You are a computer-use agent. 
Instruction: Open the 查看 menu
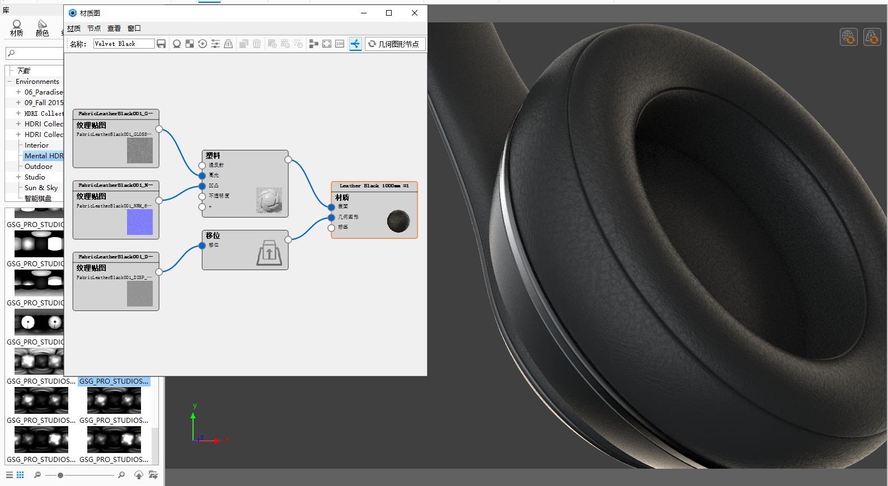pyautogui.click(x=114, y=29)
